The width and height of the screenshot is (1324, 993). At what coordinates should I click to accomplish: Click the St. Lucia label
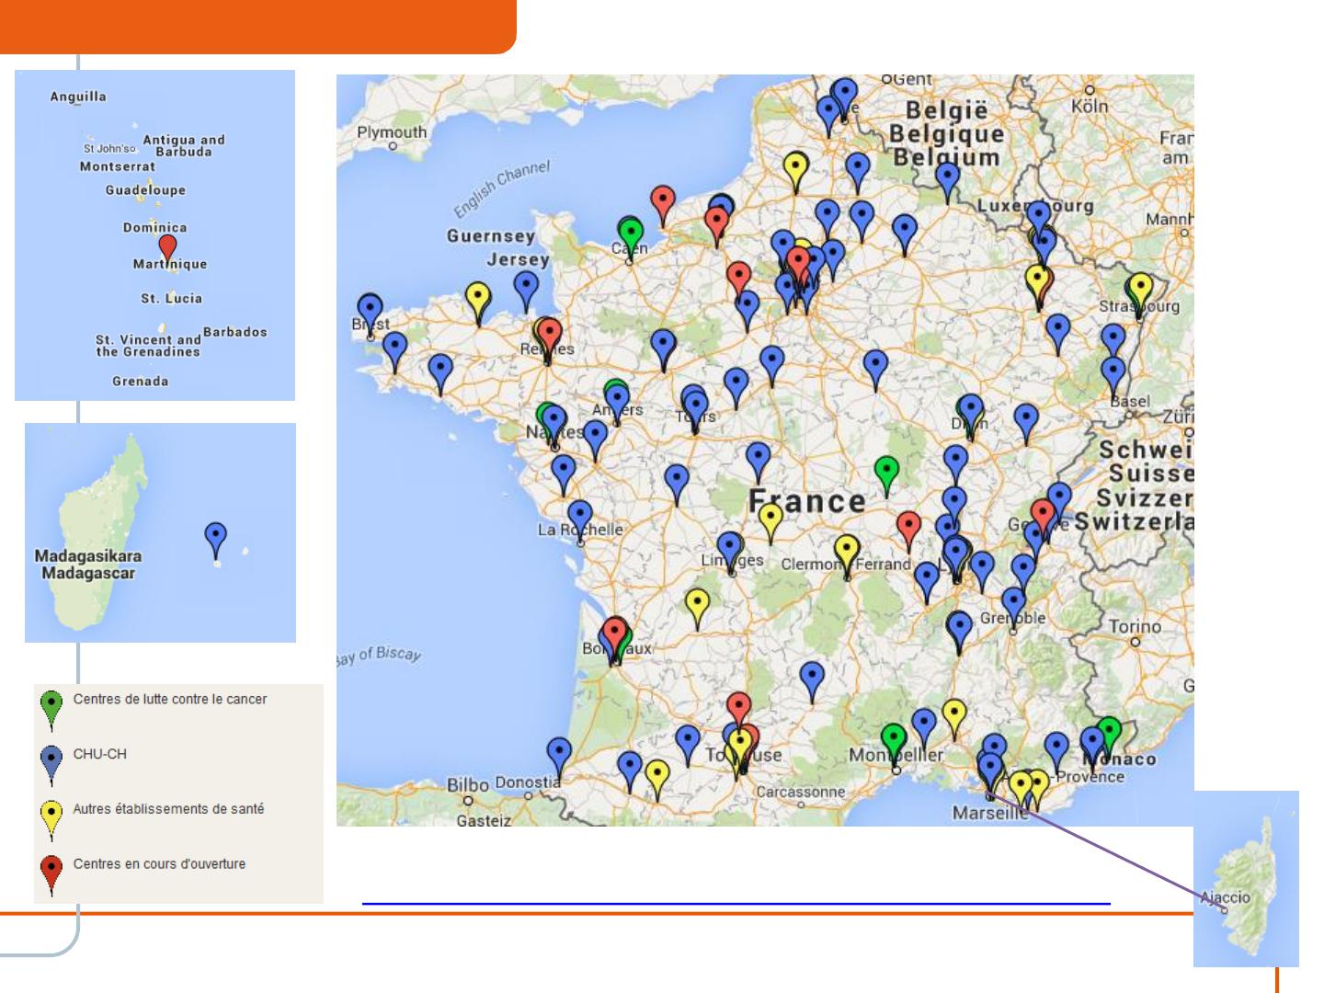click(171, 299)
